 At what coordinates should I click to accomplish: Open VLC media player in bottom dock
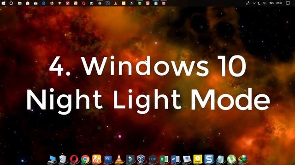point(119,159)
